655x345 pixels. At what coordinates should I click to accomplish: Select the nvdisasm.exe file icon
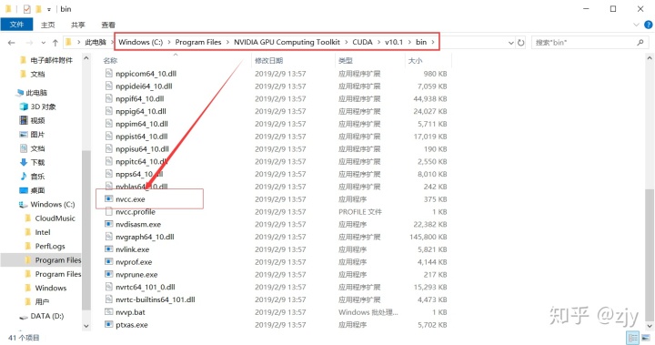(x=108, y=224)
